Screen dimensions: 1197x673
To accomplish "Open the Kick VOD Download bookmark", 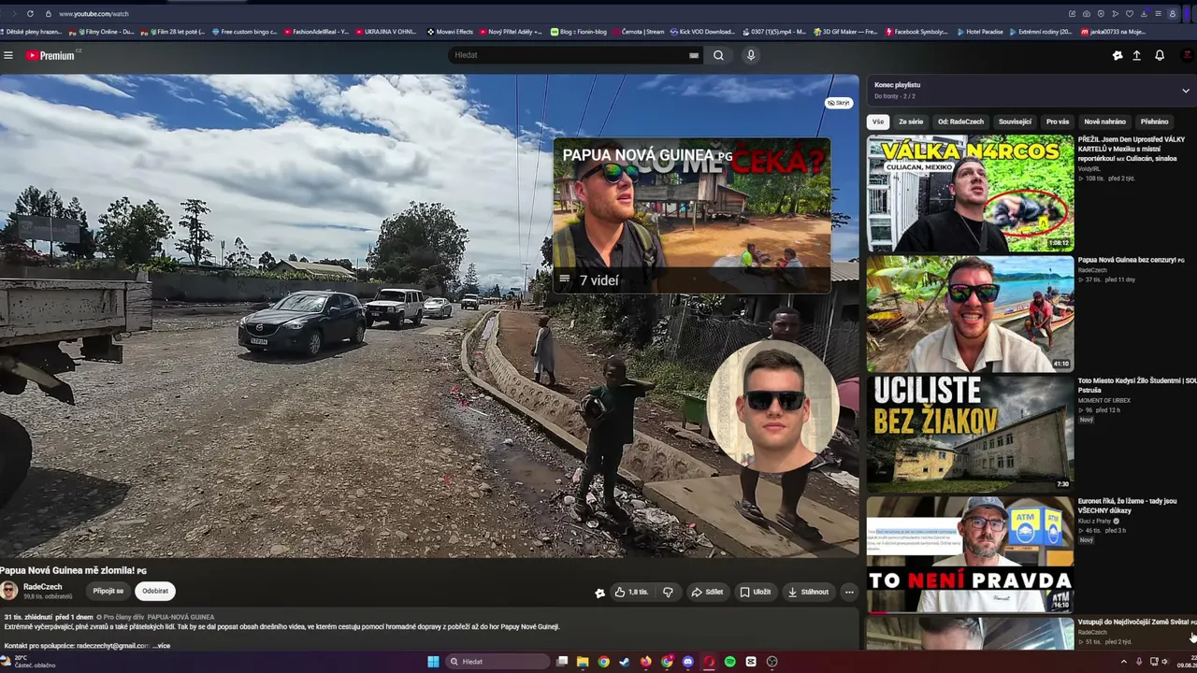I will click(702, 32).
